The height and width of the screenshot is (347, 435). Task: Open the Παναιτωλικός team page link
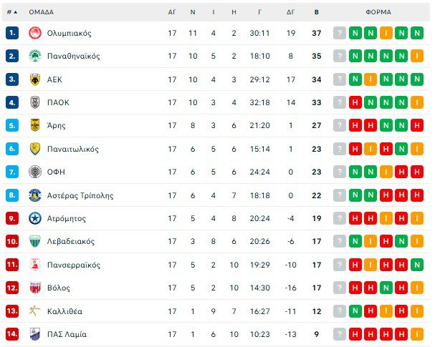click(x=73, y=149)
